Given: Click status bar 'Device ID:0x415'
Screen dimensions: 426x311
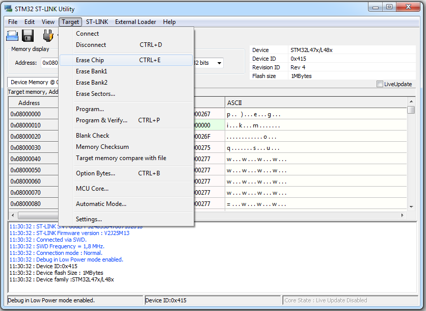Looking at the screenshot, I should [x=212, y=300].
